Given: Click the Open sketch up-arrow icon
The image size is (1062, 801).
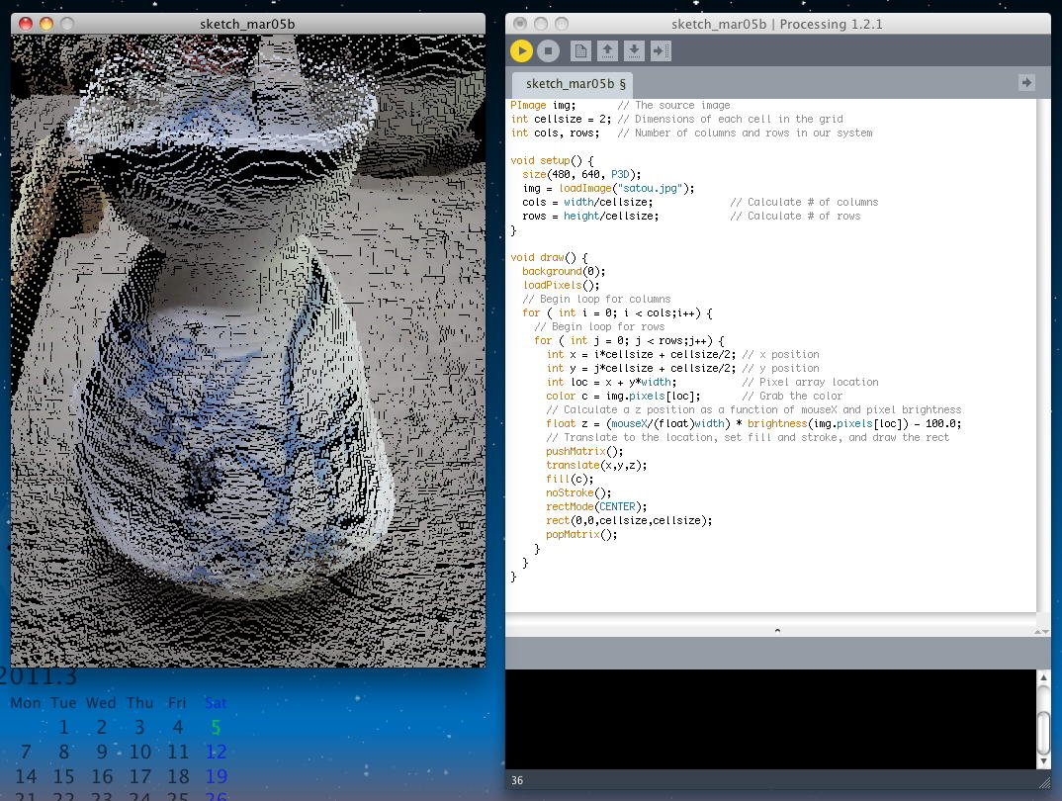Looking at the screenshot, I should coord(608,50).
